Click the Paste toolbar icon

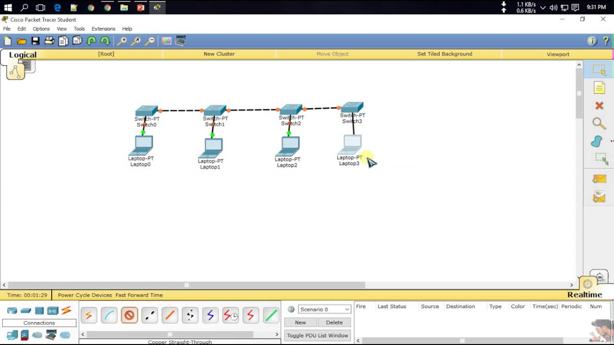pyautogui.click(x=77, y=41)
